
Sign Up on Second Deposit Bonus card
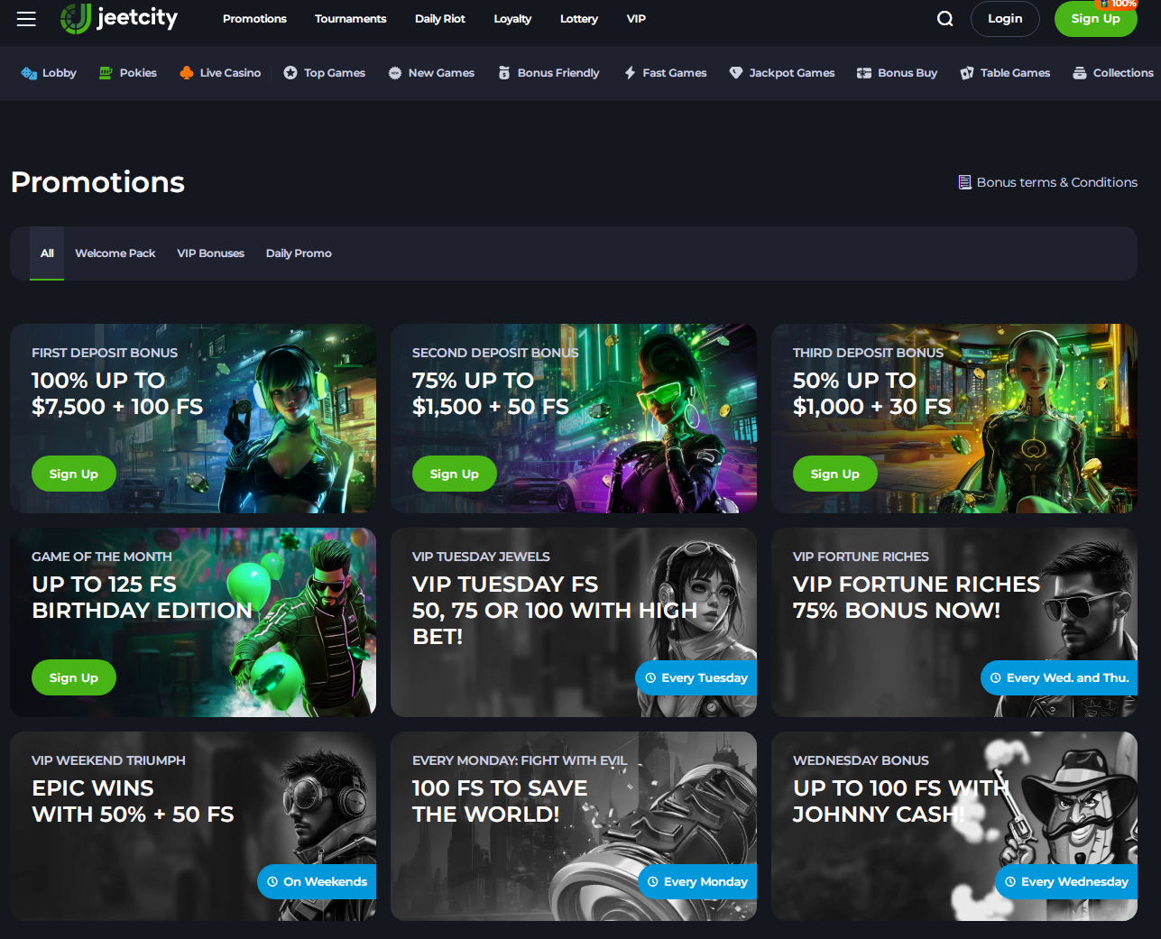(455, 474)
